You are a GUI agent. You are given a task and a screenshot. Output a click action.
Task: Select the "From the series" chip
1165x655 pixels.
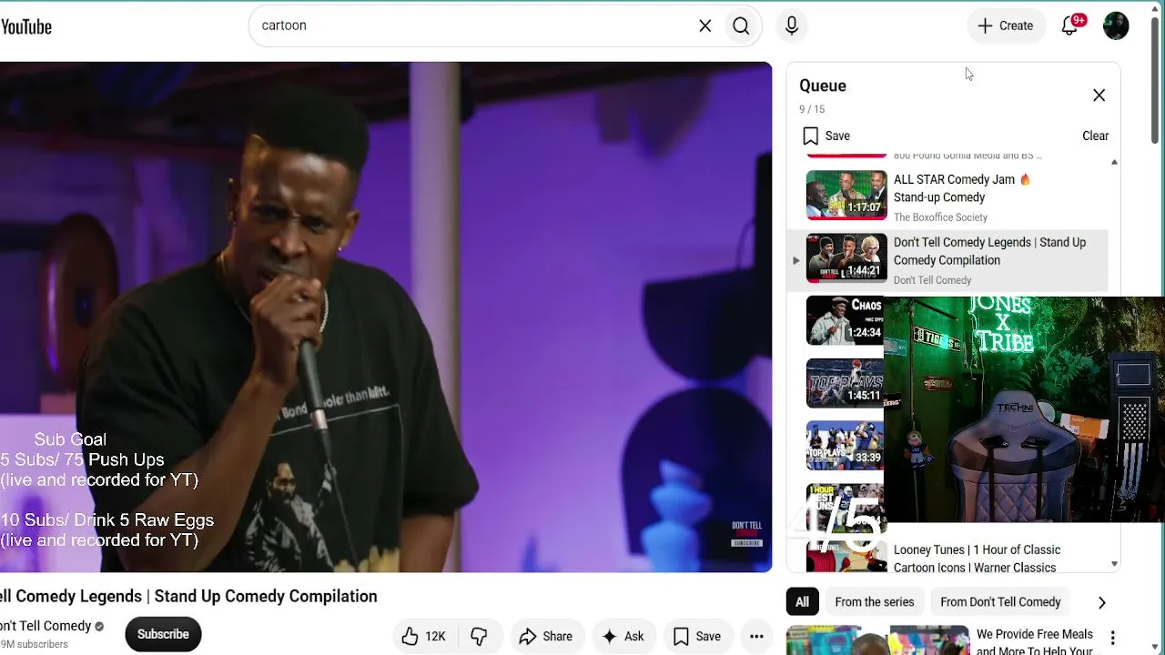[x=875, y=602]
